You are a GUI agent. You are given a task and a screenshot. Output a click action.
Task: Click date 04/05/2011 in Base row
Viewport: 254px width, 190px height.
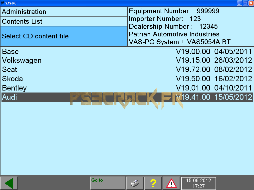(233, 52)
